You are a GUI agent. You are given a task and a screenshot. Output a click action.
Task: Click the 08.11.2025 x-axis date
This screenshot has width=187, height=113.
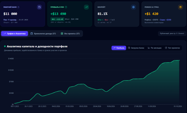[15, 106]
